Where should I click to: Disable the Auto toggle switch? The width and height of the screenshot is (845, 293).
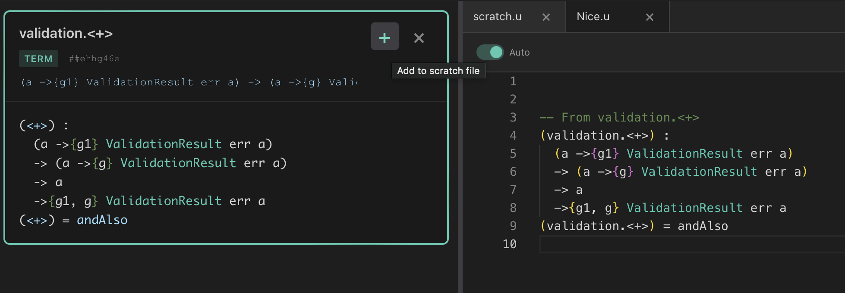pos(490,52)
